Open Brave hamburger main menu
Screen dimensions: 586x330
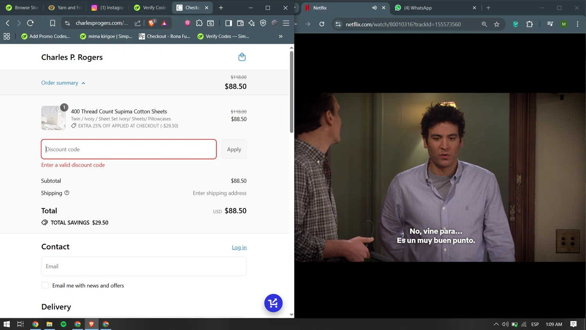pos(286,23)
